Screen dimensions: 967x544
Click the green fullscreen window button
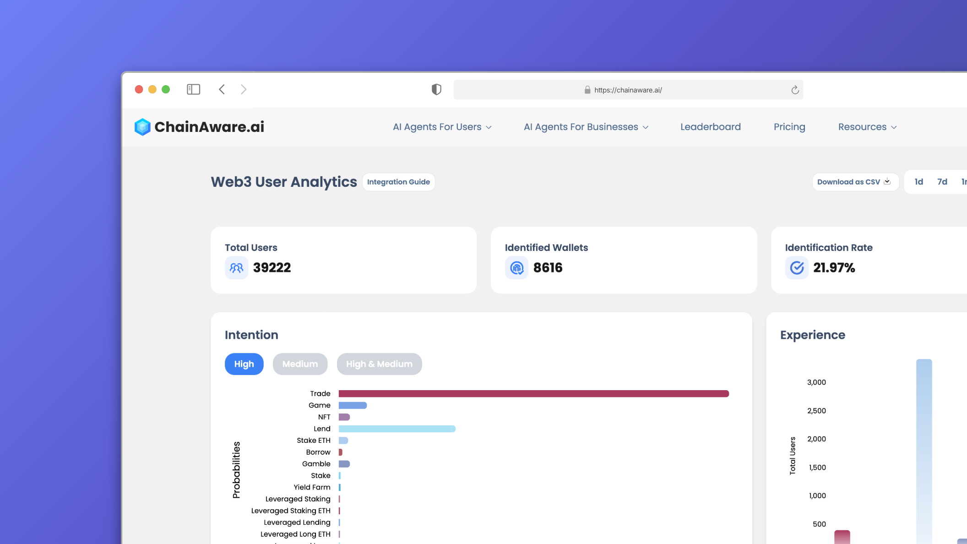click(166, 89)
